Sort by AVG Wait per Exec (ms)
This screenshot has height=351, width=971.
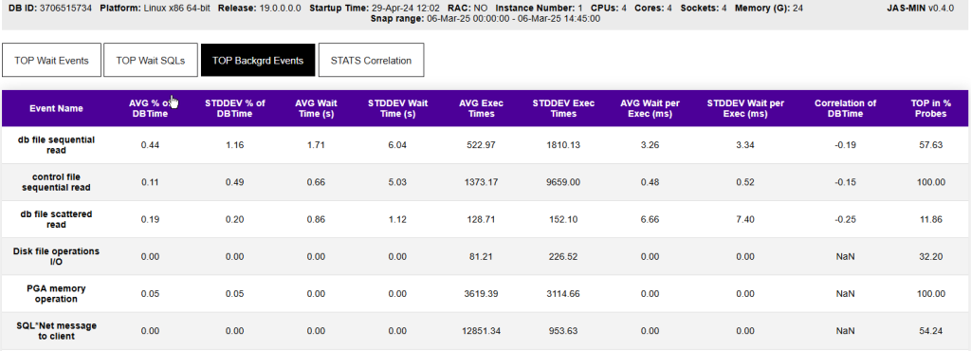(650, 108)
